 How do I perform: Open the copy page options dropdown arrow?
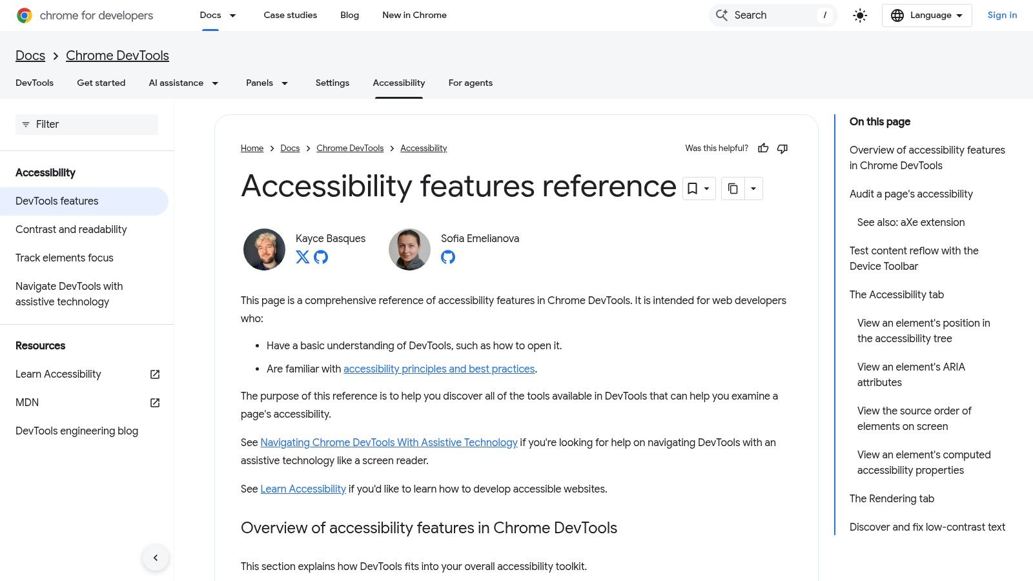point(753,189)
